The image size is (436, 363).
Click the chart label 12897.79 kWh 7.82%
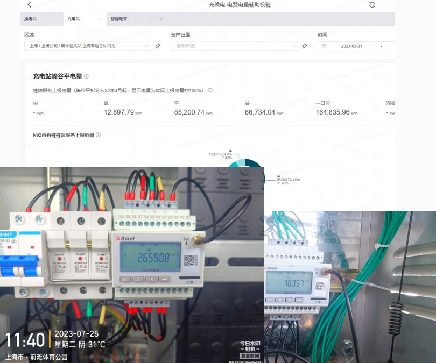point(221,155)
